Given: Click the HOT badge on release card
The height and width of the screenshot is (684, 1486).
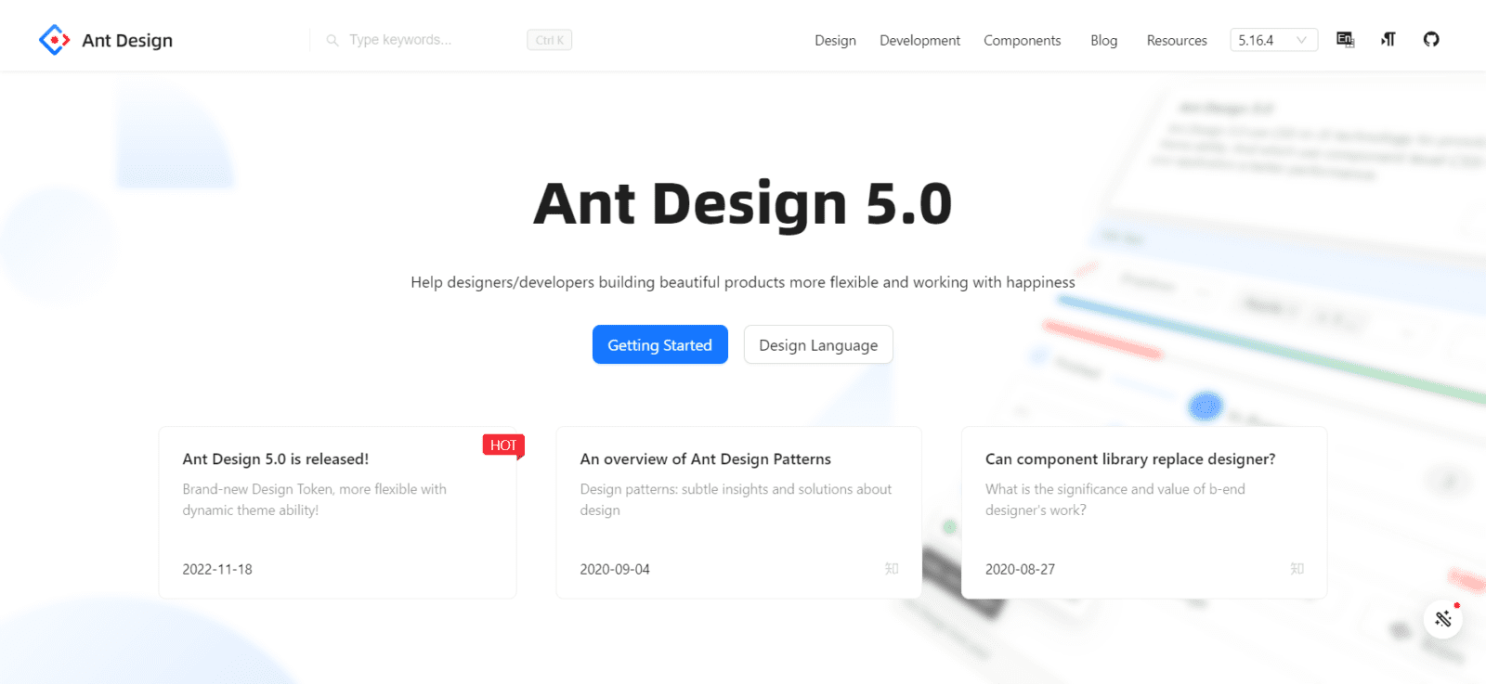Looking at the screenshot, I should 503,445.
